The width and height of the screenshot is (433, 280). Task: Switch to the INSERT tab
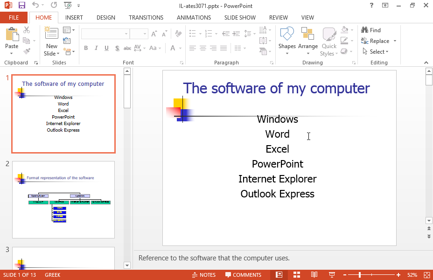coord(74,17)
